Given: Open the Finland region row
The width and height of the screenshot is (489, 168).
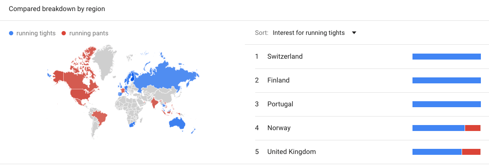Looking at the screenshot, I should pyautogui.click(x=367, y=80).
